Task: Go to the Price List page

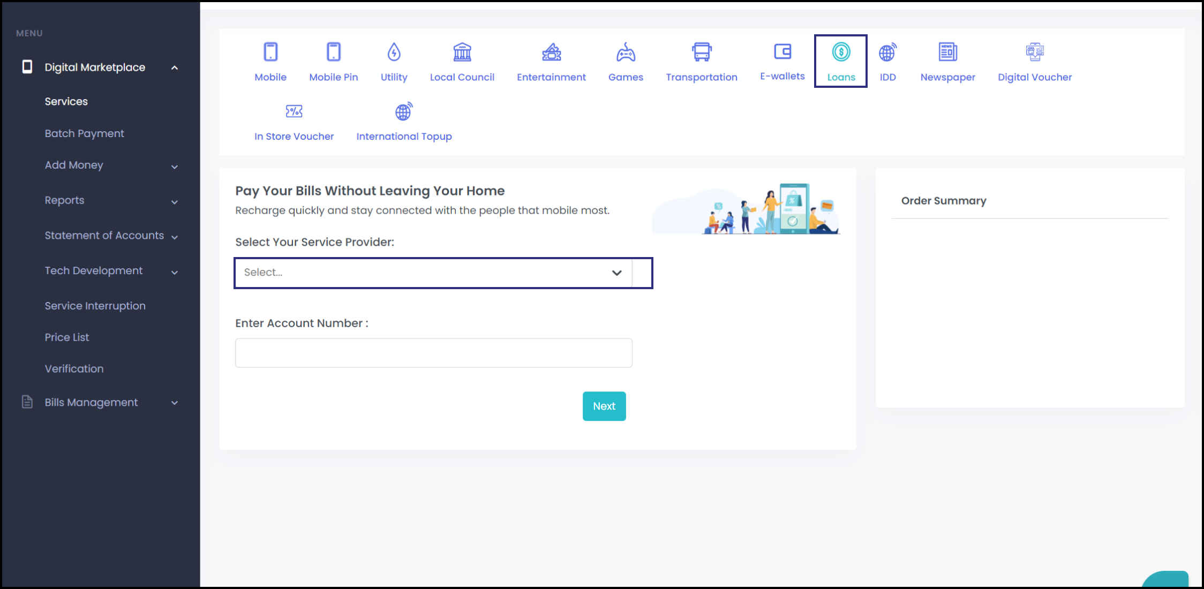Action: (x=67, y=337)
